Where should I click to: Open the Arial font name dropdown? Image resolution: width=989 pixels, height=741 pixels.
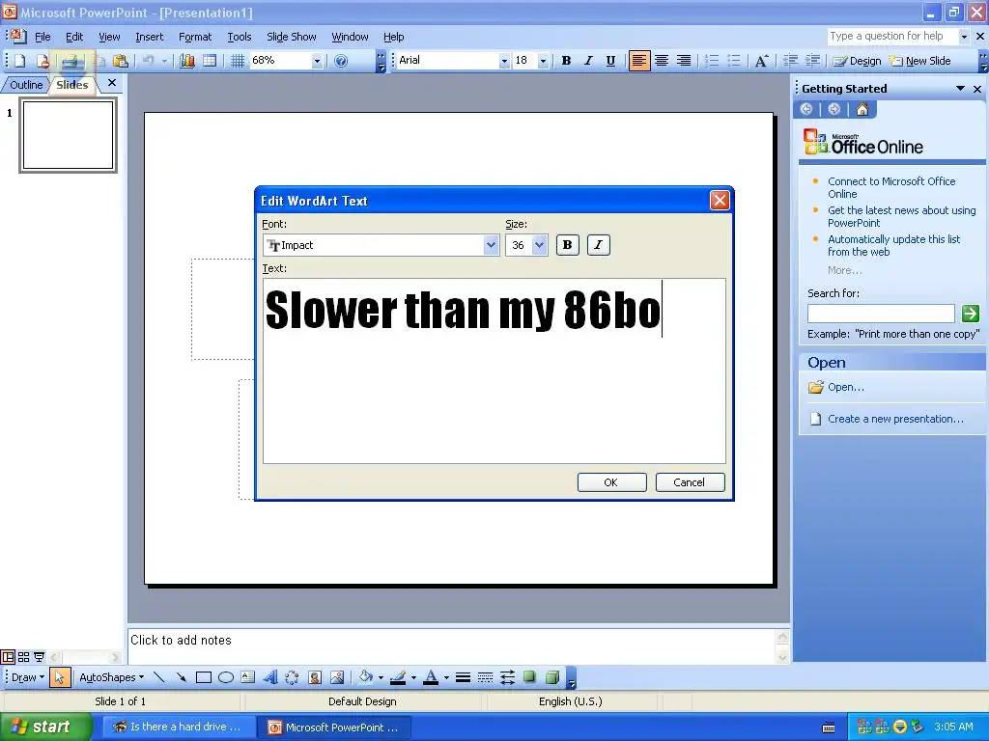click(x=504, y=61)
